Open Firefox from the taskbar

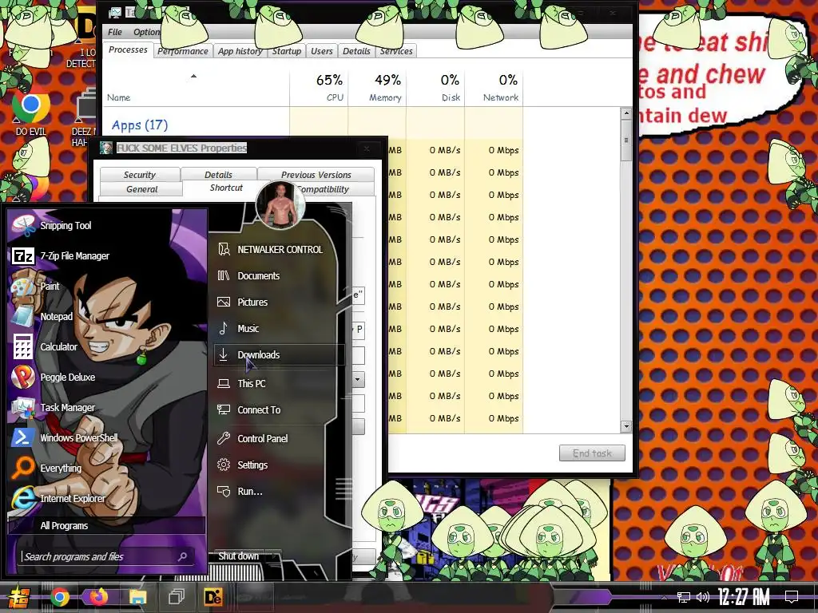pos(98,597)
